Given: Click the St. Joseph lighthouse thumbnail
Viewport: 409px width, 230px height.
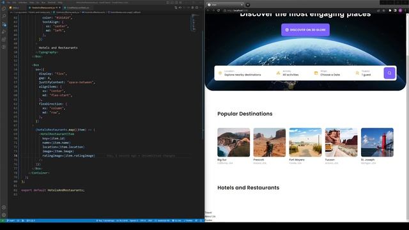Looking at the screenshot, I should click(x=377, y=142).
